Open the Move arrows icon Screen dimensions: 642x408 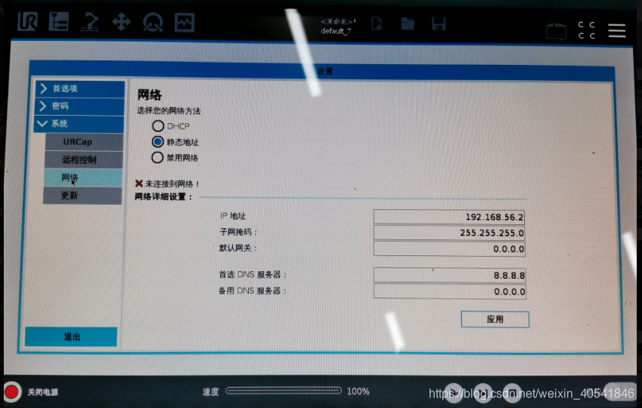[121, 22]
